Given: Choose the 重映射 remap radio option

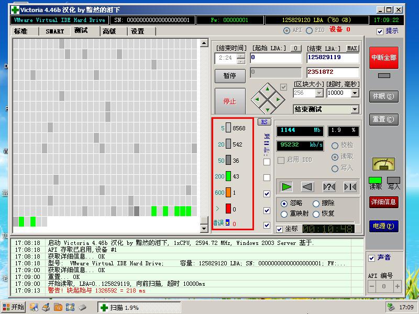Looking at the screenshot, I should [284, 214].
